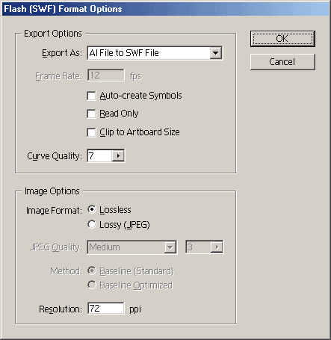Choose the Lossless image format radio button

click(92, 210)
